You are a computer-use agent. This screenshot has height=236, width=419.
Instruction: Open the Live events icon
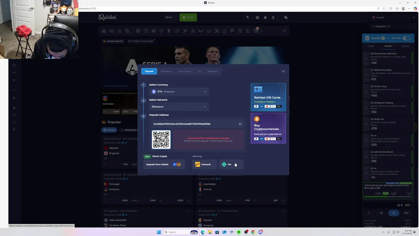point(112,31)
